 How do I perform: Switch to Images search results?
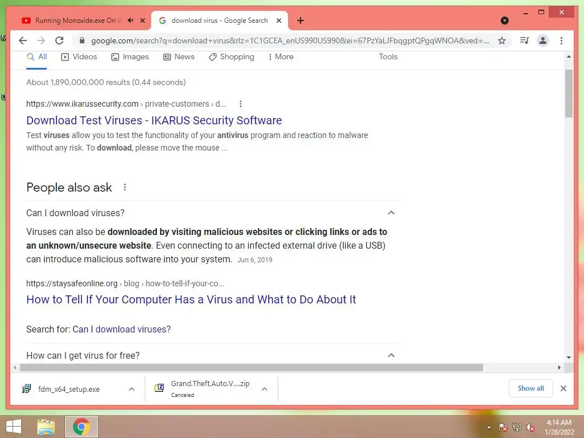130,57
